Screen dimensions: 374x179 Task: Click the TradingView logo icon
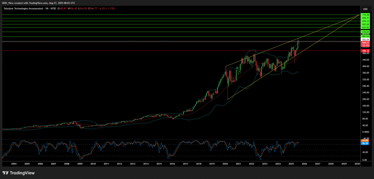5,172
